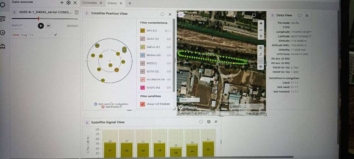This screenshot has width=354, height=159.
Task: Close the Data View panel
Action: click(x=307, y=16)
